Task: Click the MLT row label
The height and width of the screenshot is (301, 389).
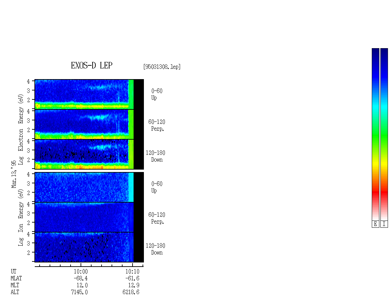Action: [x=15, y=286]
